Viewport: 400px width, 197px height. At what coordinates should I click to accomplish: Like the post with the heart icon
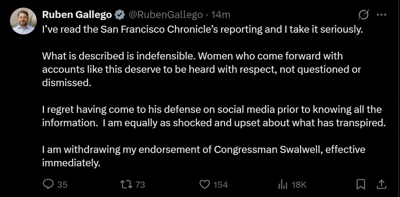(x=205, y=184)
